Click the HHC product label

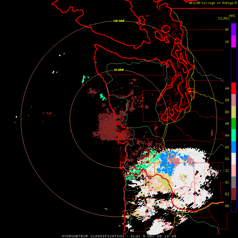click(x=232, y=16)
